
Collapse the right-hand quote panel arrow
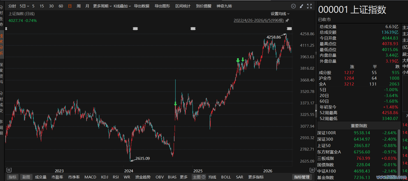316,111
